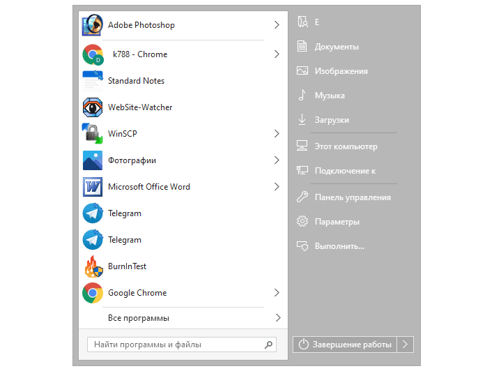Expand WinSCP jump list arrow
494x371 pixels.
tap(277, 134)
